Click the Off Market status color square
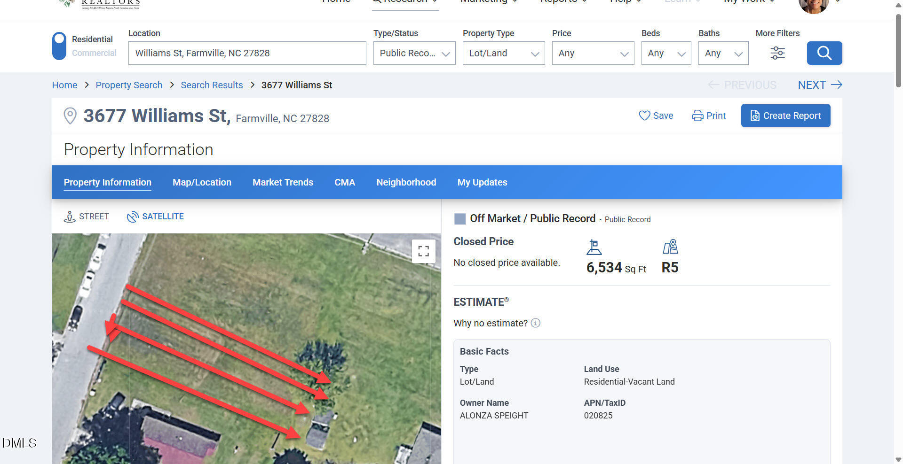903x464 pixels. (459, 218)
